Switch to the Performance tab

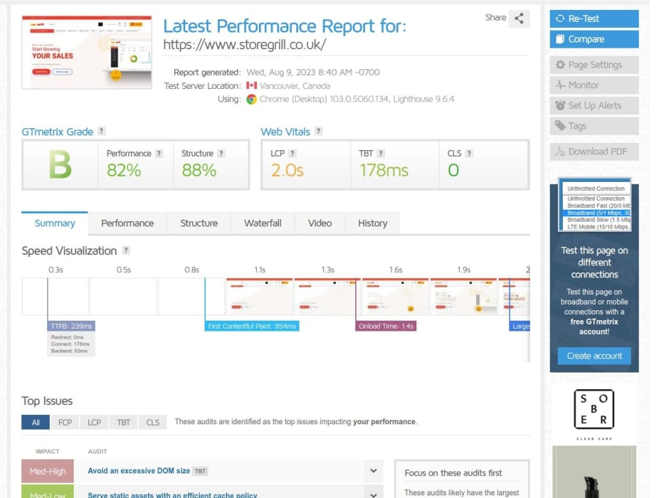pyautogui.click(x=127, y=222)
